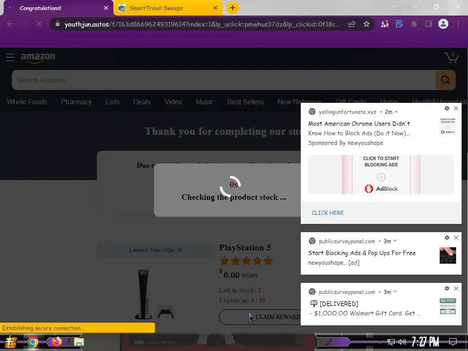Click the POST thumbnail in DELIVERED notification
Viewport: 468px width, 351px height.
(x=448, y=306)
